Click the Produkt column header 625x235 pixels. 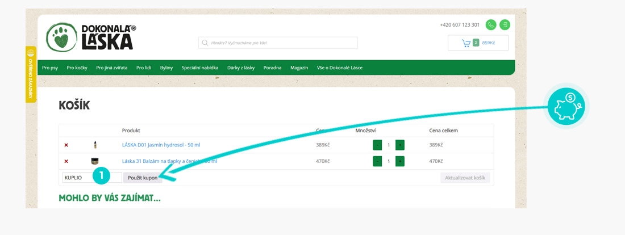click(x=131, y=131)
